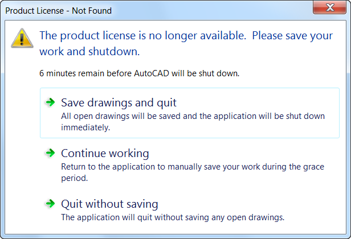Viewport: 351px width, 239px height.
Task: Click "The application will quit without saving" description
Action: (x=172, y=217)
